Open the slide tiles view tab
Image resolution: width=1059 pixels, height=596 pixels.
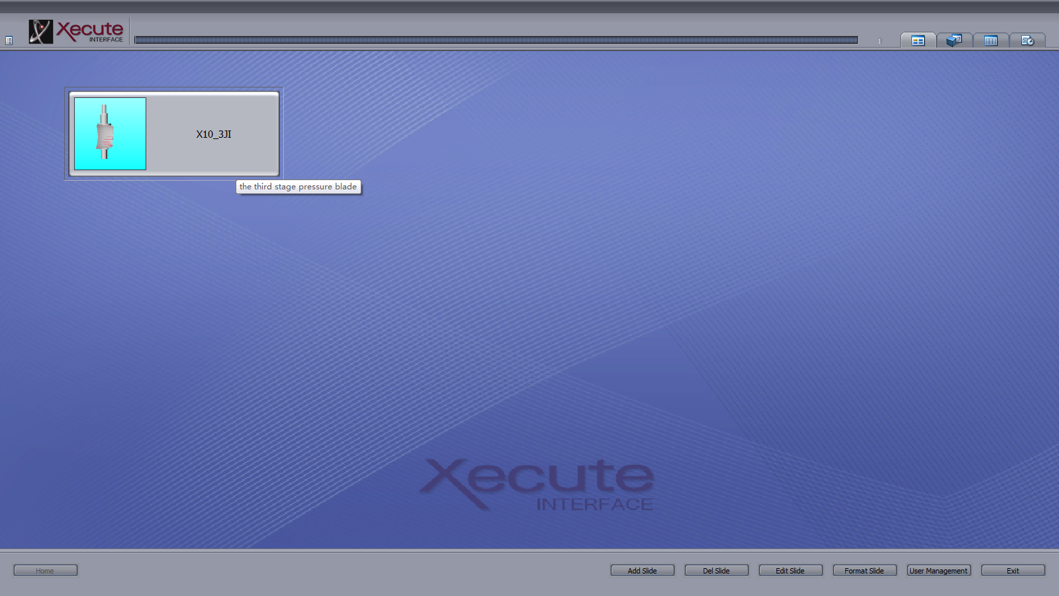[x=918, y=40]
